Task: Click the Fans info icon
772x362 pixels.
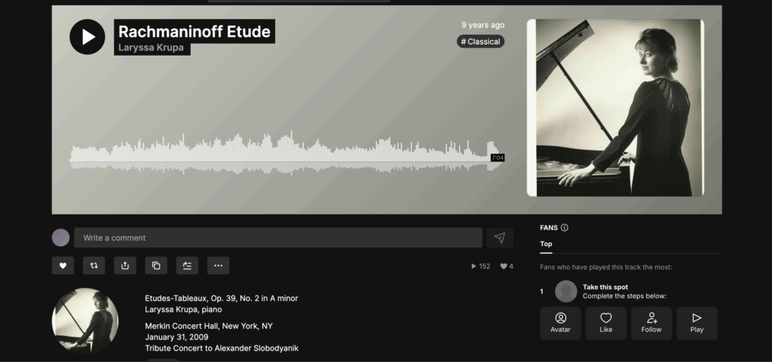Action: click(565, 227)
